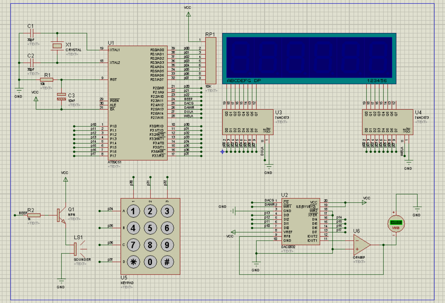Select resistor R1 (10k)
445x303 pixels.
tap(46, 80)
